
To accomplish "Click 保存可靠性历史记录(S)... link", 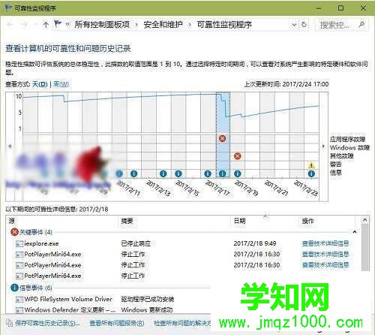I will (47, 323).
